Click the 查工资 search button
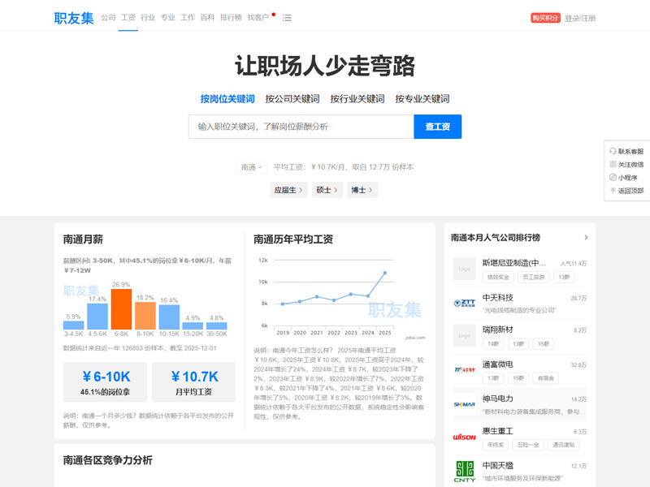The height and width of the screenshot is (487, 650). [440, 127]
